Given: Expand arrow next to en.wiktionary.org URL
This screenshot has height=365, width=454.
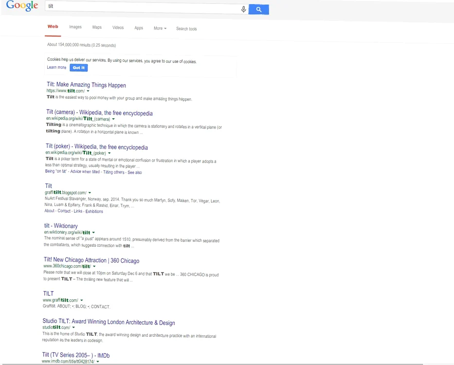Looking at the screenshot, I should (93, 232).
